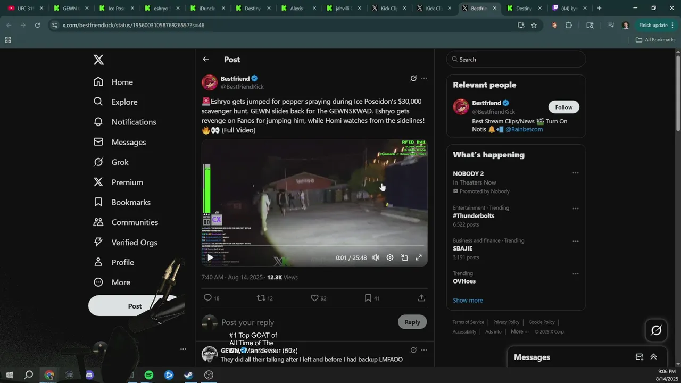Image resolution: width=681 pixels, height=383 pixels.
Task: Open the three-dot menu on Bestfriend's post
Action: [x=424, y=78]
